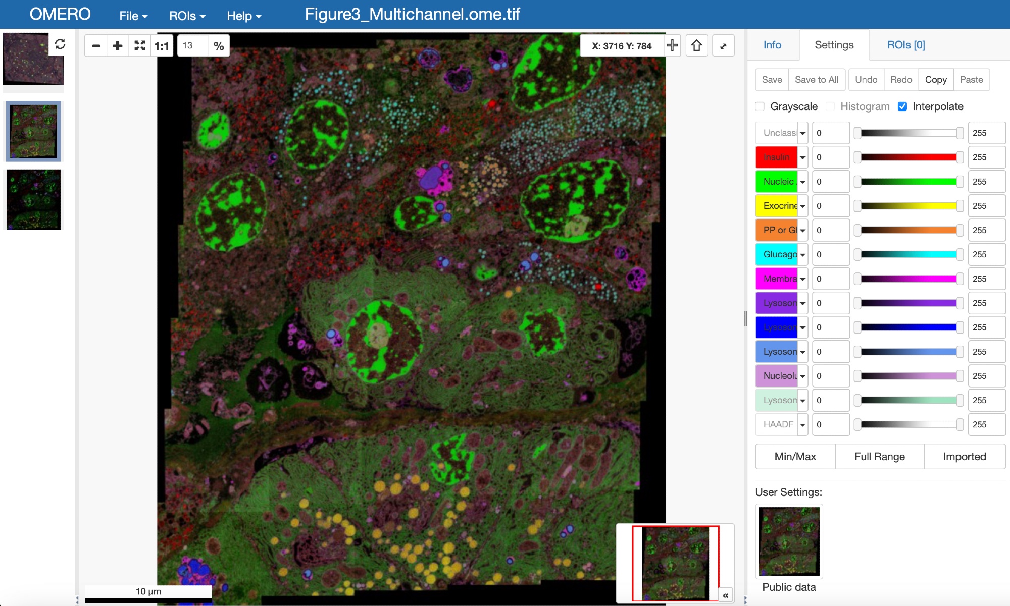The image size is (1010, 606).
Task: Click the 1:1 actual size button
Action: [x=162, y=46]
